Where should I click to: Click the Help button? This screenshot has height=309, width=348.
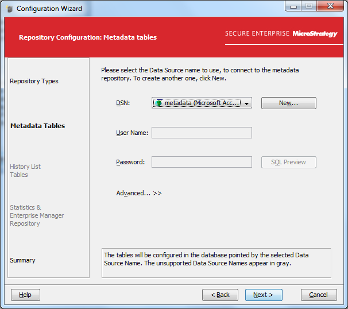tap(25, 295)
